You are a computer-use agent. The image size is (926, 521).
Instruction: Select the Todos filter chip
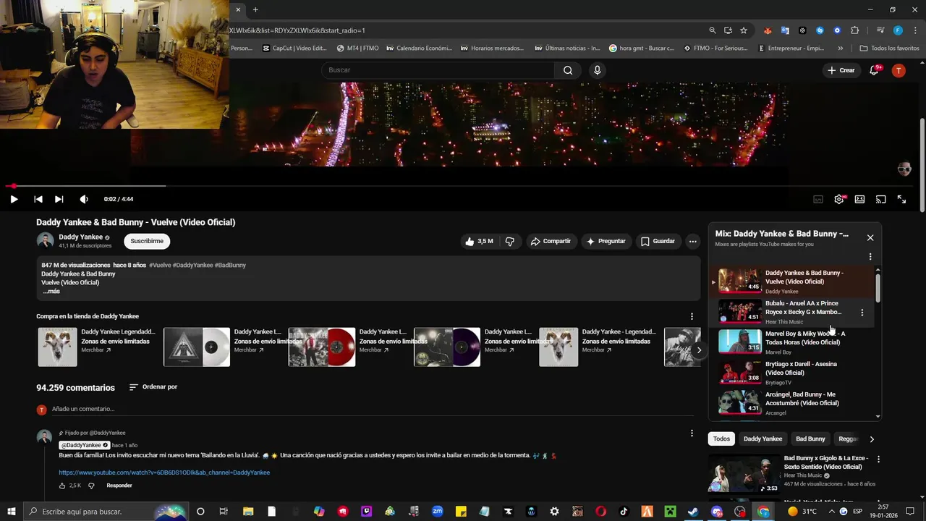pyautogui.click(x=722, y=439)
